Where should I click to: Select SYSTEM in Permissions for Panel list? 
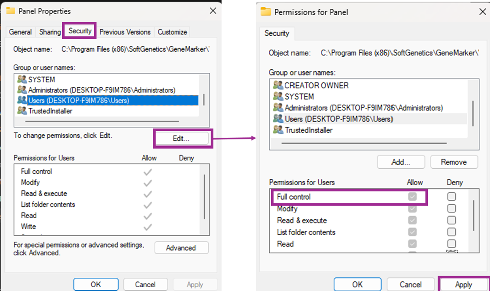pyautogui.click(x=299, y=96)
